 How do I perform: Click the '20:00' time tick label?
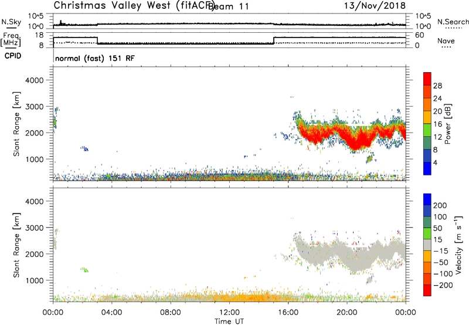click(347, 313)
